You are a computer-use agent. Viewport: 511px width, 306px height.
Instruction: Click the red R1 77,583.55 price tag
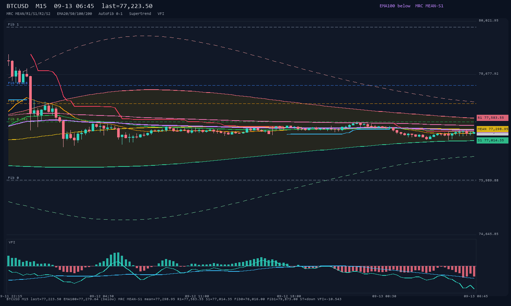tap(492, 118)
